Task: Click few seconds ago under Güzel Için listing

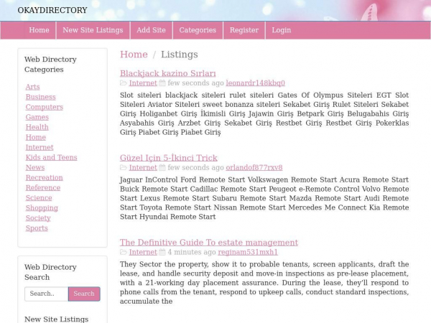Action: tap(195, 167)
